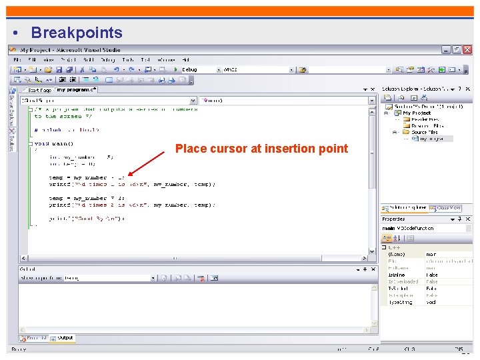
Task: Click the Decrease Indent icon
Action: 63,79
